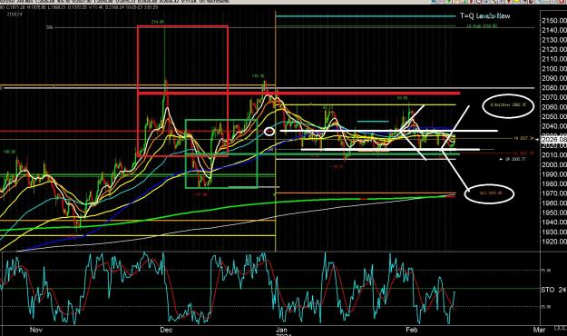Select the current price tag 2026.08
The height and width of the screenshot is (336, 567).
554,140
